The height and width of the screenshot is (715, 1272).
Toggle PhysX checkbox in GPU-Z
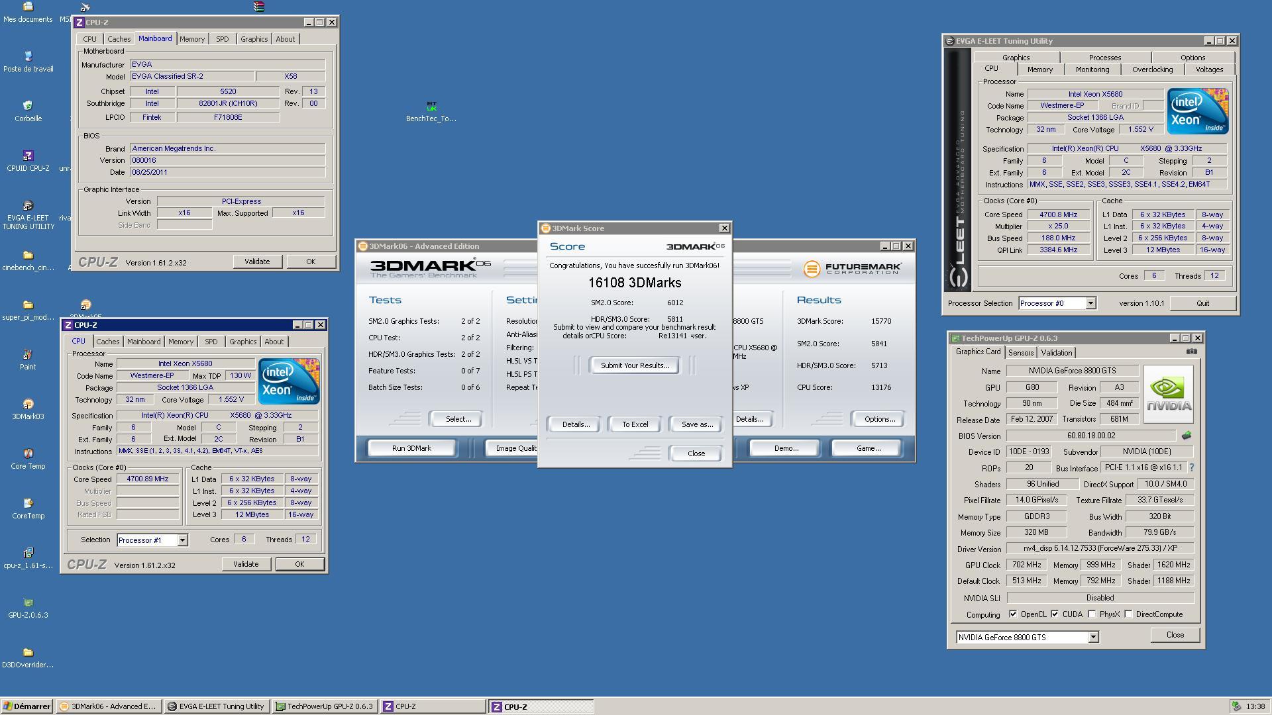(x=1092, y=614)
